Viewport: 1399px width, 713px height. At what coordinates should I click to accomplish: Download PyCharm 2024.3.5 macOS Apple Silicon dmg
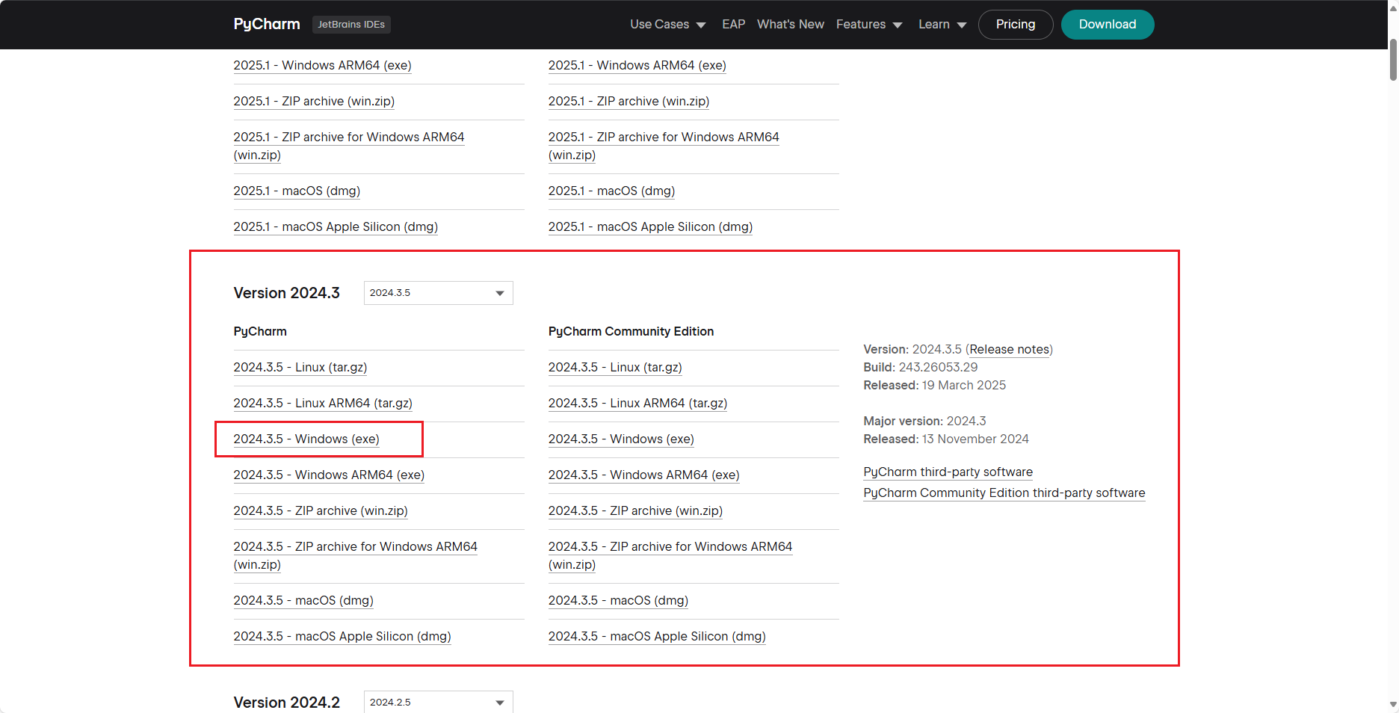tap(342, 636)
